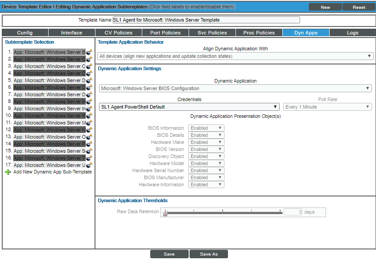This screenshot has width=376, height=260.
Task: Click the bomb icon beside subtemplate 13
Action: pos(89,137)
